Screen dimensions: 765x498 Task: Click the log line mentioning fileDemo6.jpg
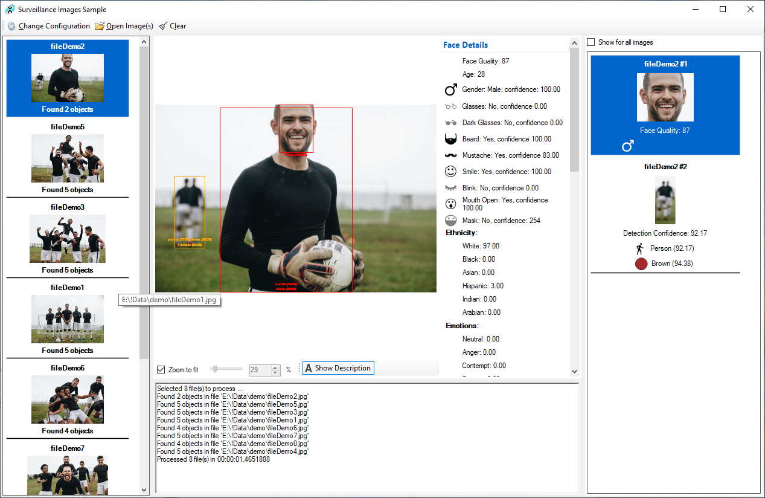pos(232,428)
